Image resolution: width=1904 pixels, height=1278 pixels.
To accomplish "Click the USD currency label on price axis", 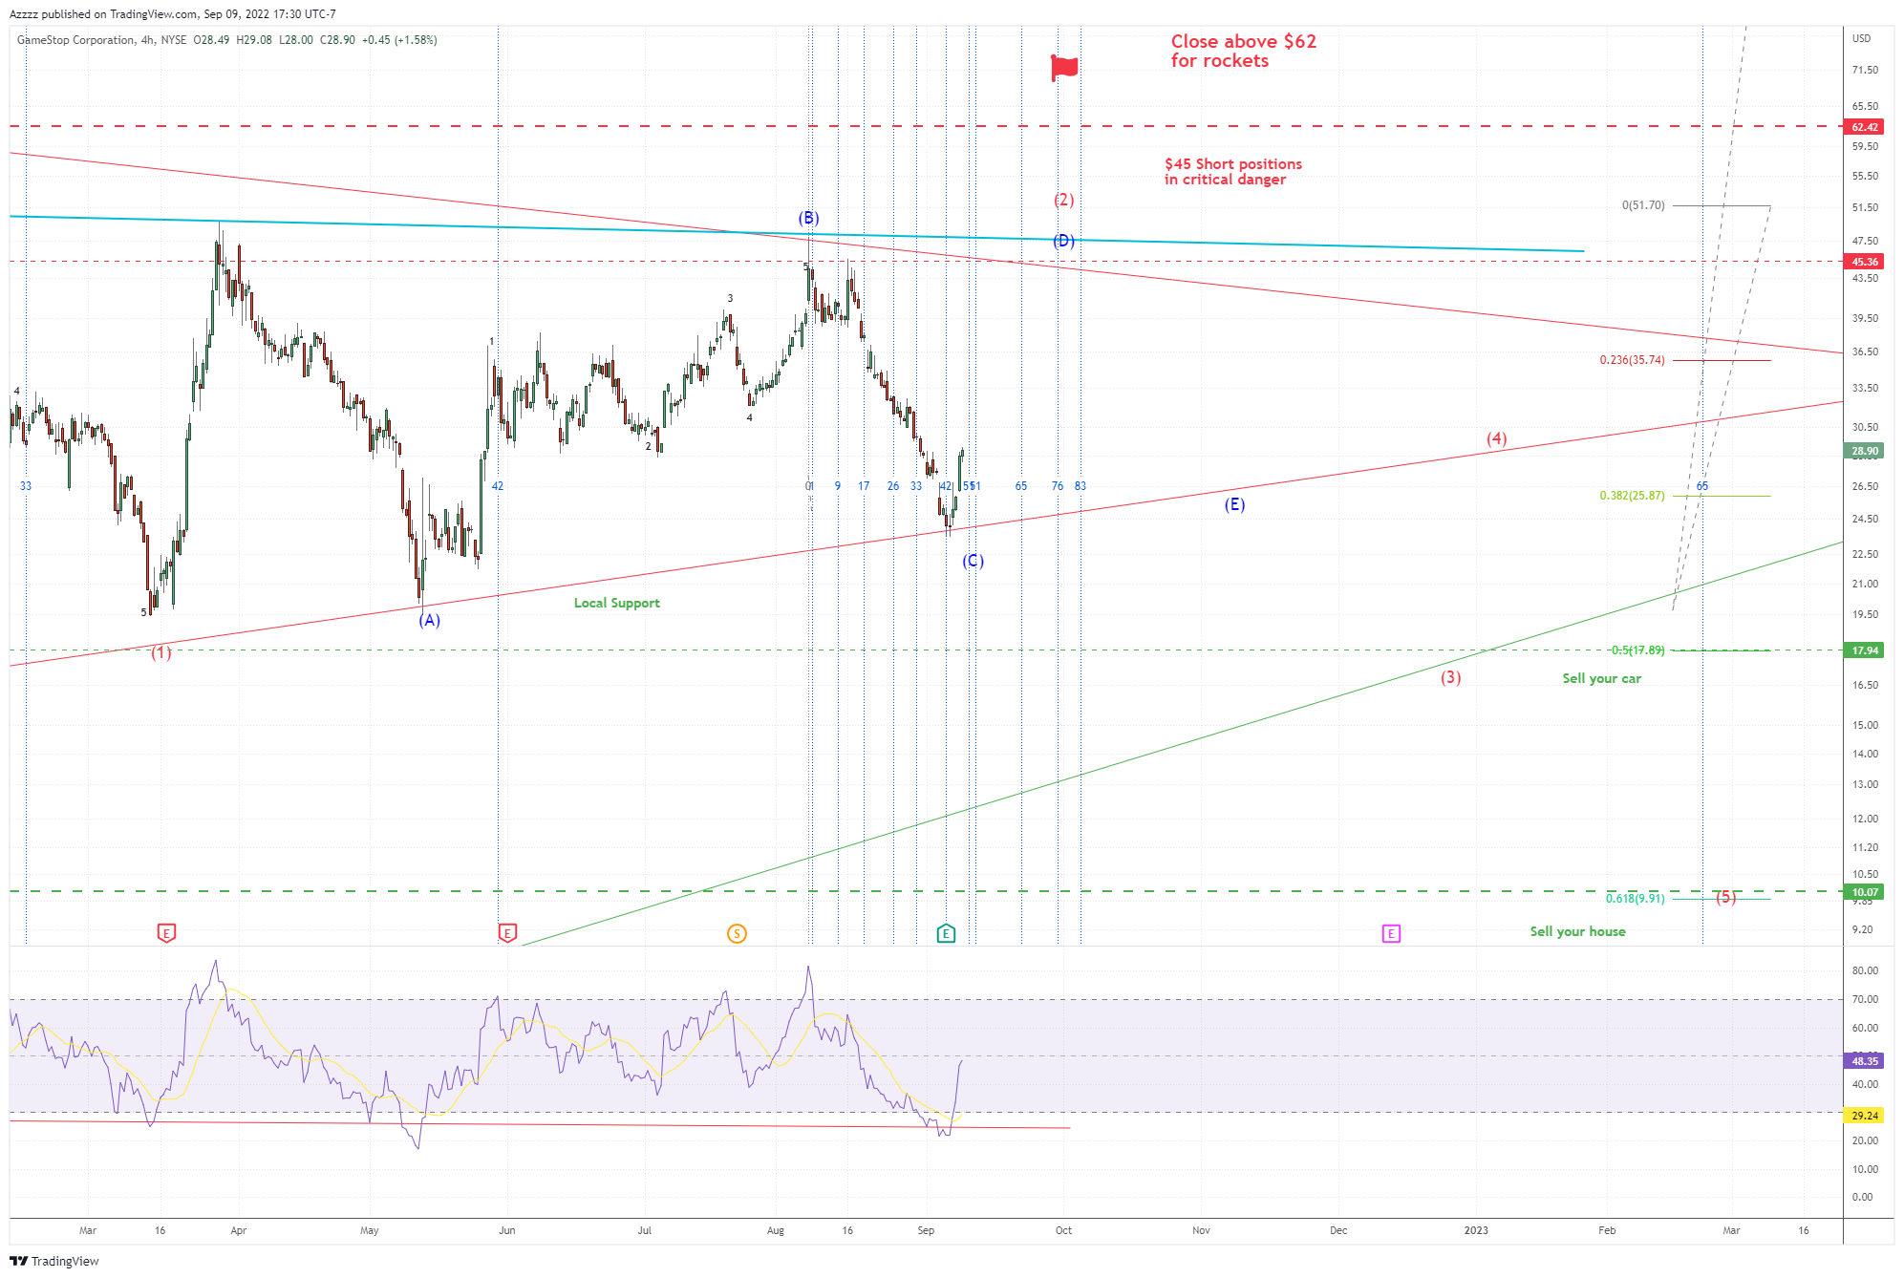I will (x=1862, y=38).
